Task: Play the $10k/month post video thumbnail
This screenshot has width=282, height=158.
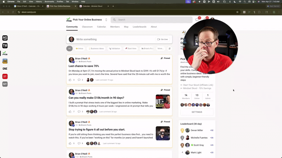Action: [163, 101]
